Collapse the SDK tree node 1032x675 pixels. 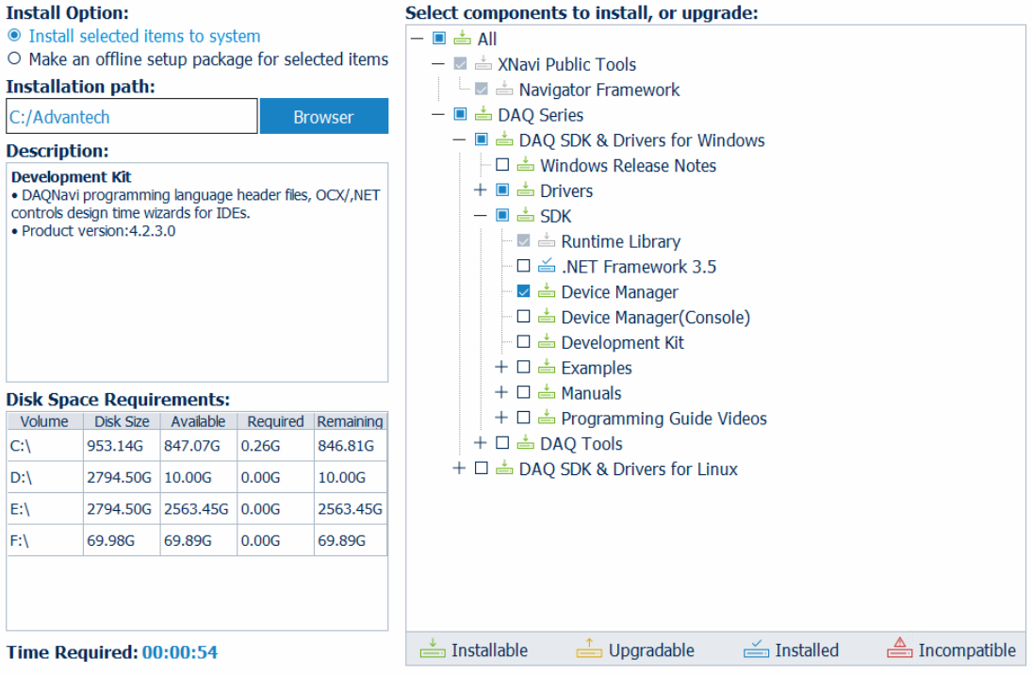pyautogui.click(x=481, y=216)
